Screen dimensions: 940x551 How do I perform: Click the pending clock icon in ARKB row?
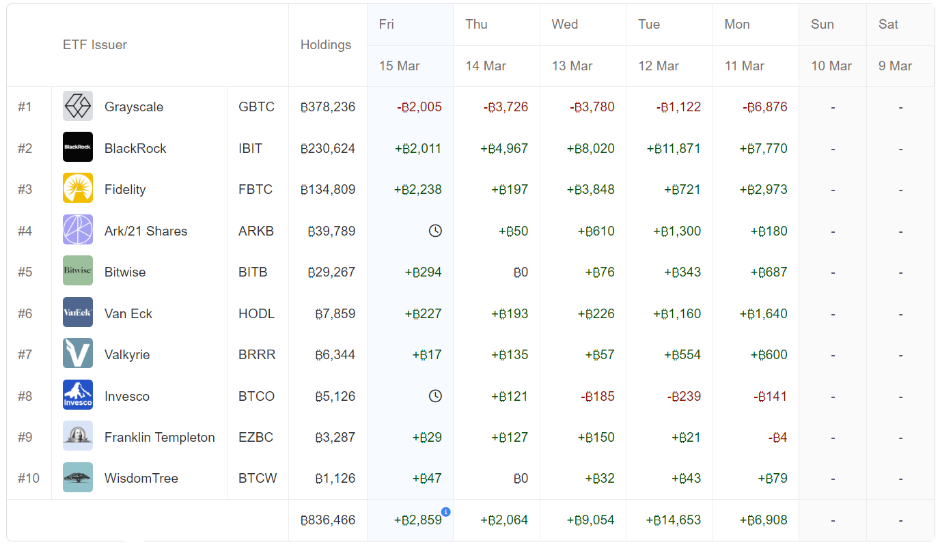434,231
